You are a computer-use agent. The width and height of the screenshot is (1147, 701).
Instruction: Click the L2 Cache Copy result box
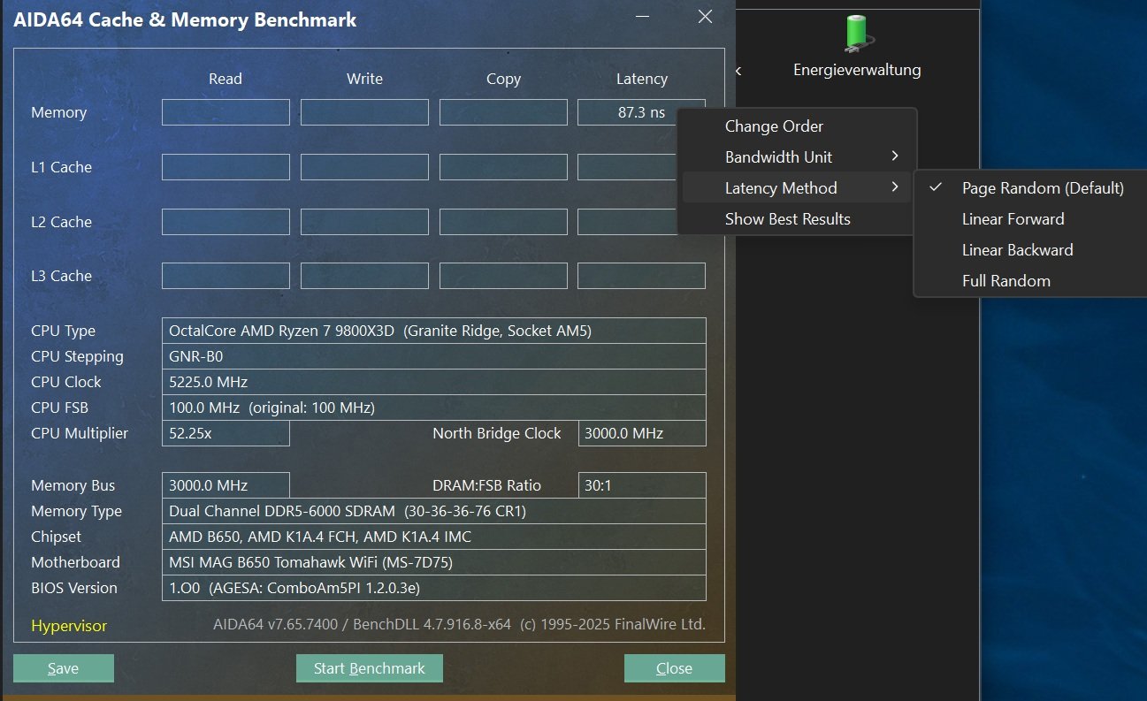point(503,222)
